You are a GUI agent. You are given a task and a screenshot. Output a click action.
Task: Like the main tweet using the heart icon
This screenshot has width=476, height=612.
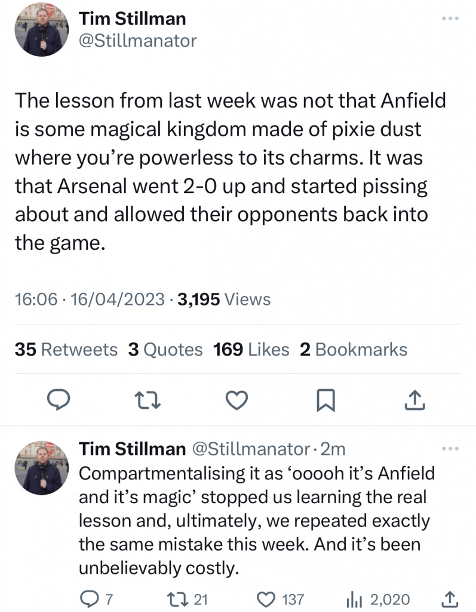[x=237, y=400]
